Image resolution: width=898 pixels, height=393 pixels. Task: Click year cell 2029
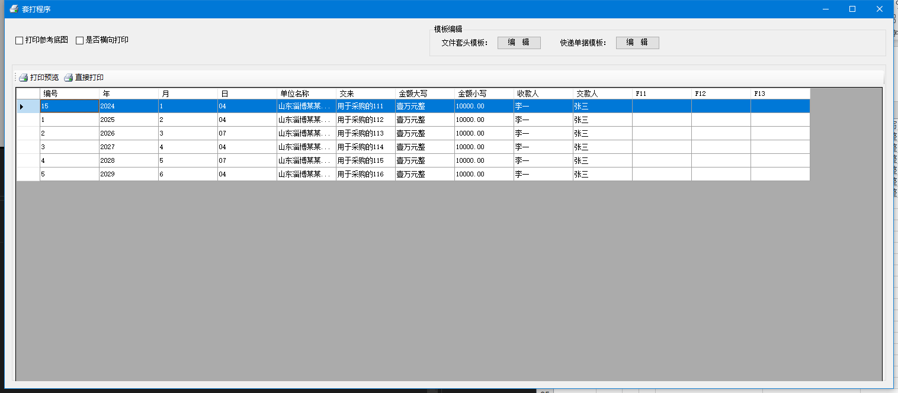click(x=129, y=174)
